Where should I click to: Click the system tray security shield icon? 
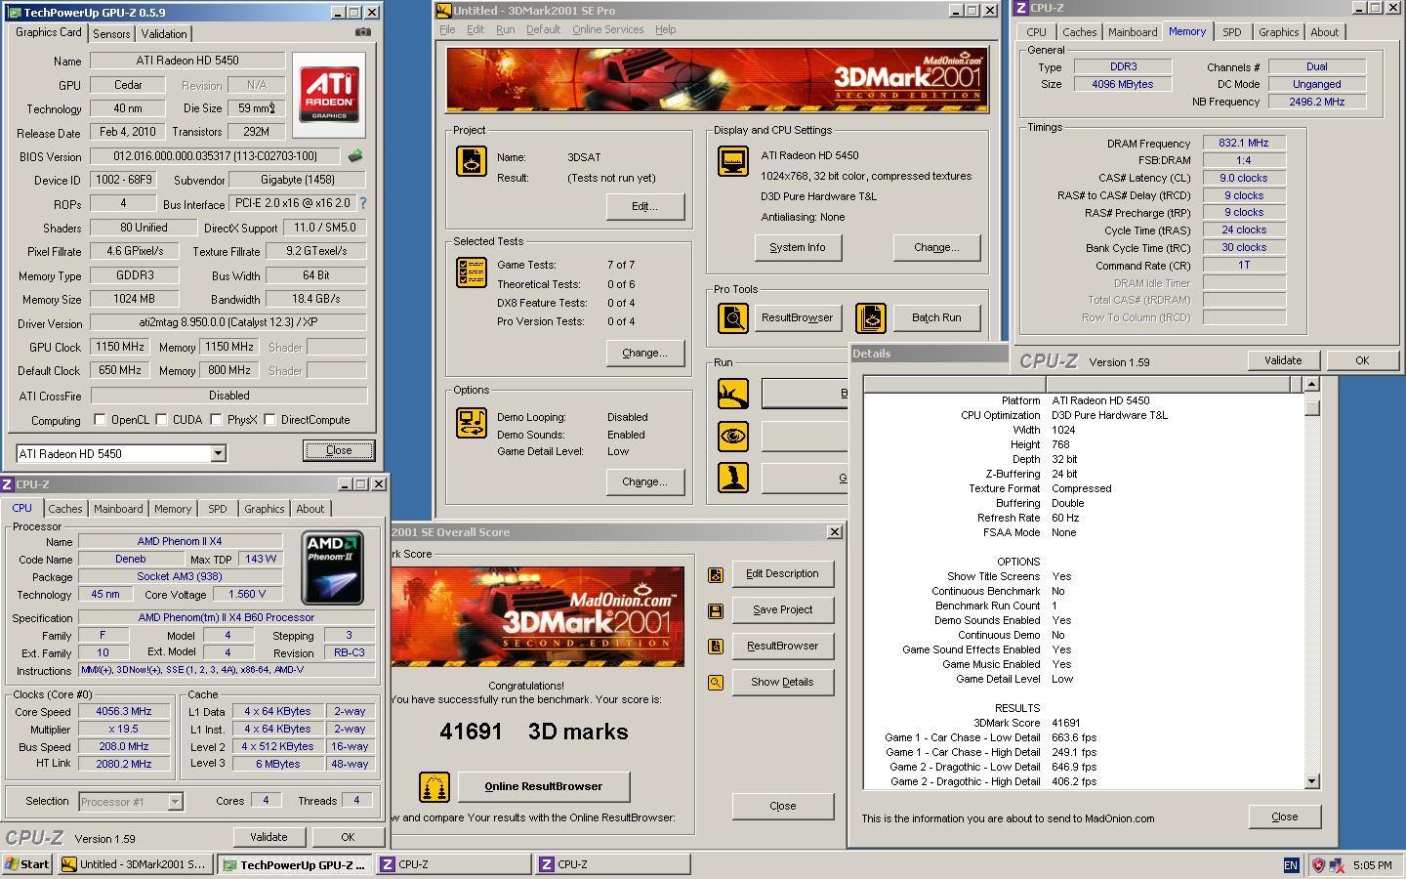(1318, 864)
